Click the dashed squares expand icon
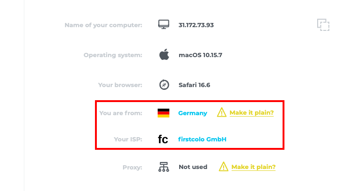This screenshot has width=349, height=191. point(323,25)
